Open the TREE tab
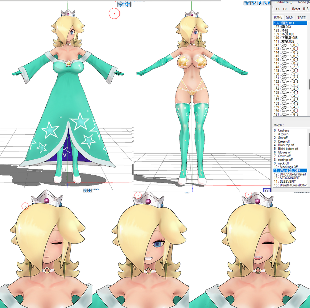 301,18
